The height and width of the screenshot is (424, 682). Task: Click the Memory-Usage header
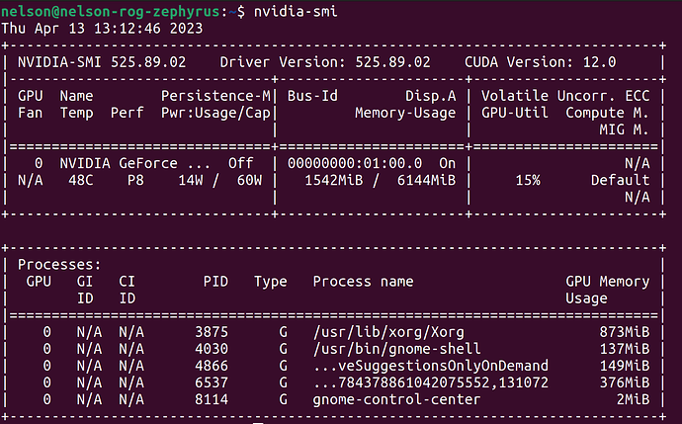405,113
